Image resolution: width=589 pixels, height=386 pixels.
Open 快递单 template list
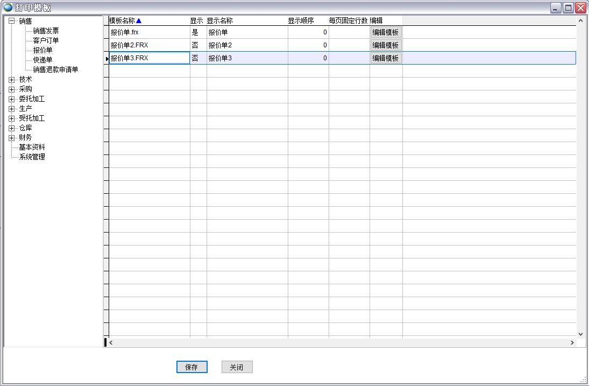pyautogui.click(x=42, y=60)
